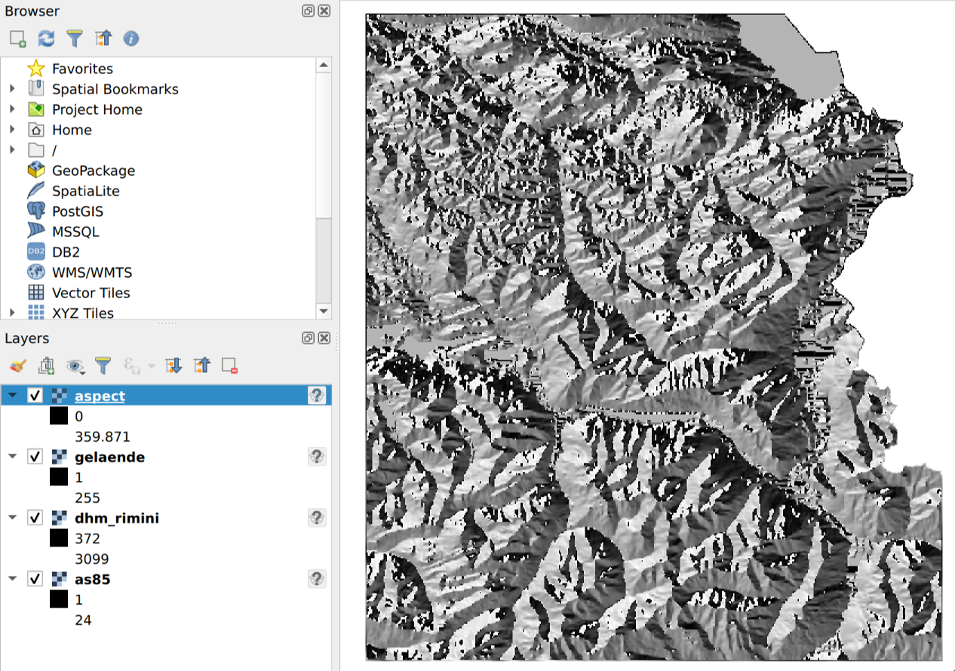Open the Manage Map Themes eye dropdown
Image resolution: width=955 pixels, height=671 pixels.
coord(75,366)
